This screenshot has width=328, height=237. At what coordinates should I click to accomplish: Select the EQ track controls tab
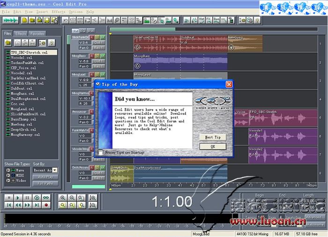83,31
